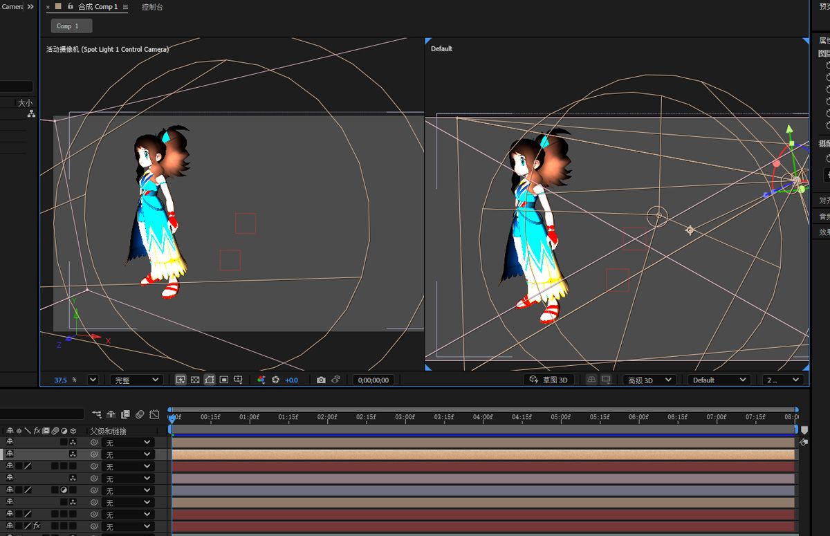Image resolution: width=830 pixels, height=536 pixels.
Task: Click the timeline layer search field
Action: click(41, 414)
